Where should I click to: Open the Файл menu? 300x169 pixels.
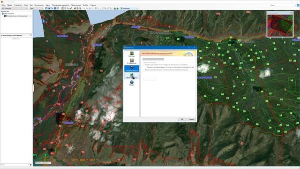[x=3, y=5]
